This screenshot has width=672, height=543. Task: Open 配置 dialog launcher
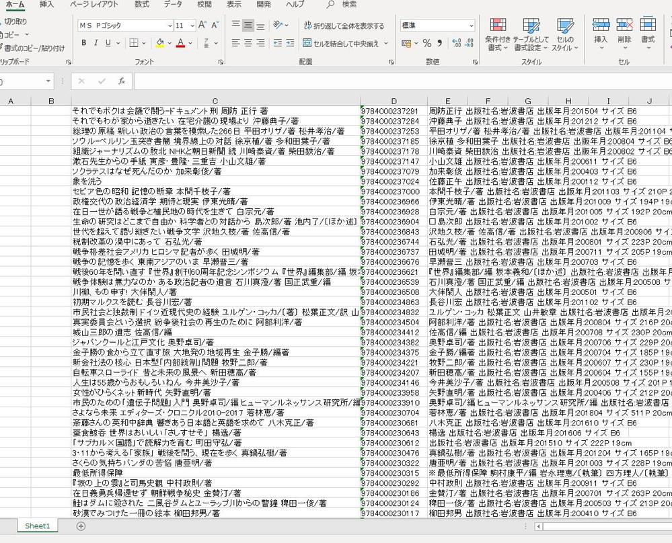[391, 62]
